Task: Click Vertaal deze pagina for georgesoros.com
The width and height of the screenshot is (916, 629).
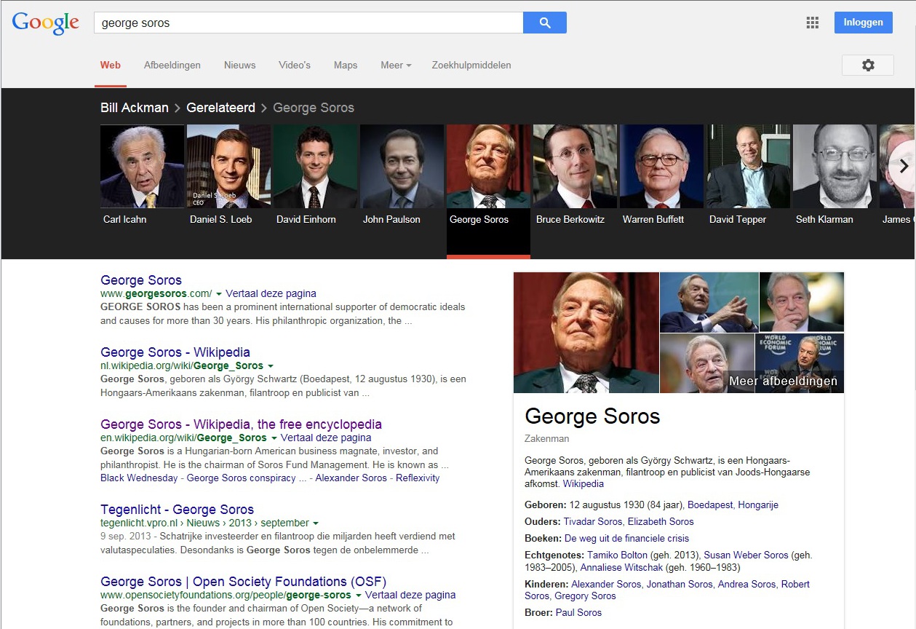Action: pos(271,293)
